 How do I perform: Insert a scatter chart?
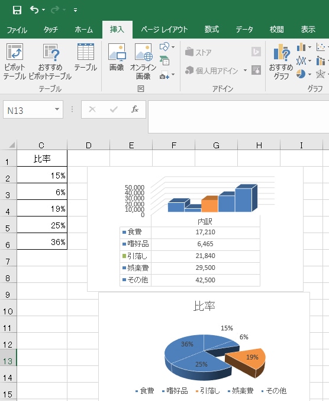click(321, 47)
